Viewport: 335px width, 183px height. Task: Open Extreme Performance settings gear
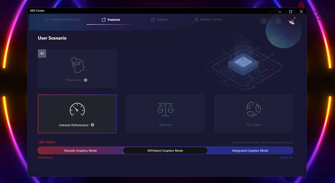92,125
